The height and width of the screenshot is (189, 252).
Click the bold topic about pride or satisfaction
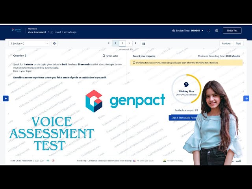click(60, 78)
